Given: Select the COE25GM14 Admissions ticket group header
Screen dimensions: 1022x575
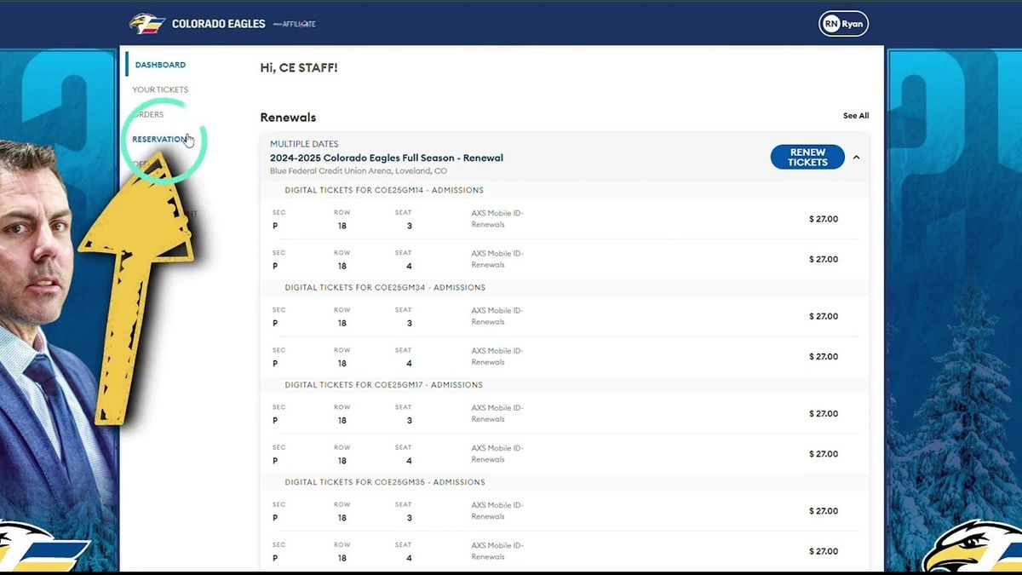Looking at the screenshot, I should (x=383, y=190).
